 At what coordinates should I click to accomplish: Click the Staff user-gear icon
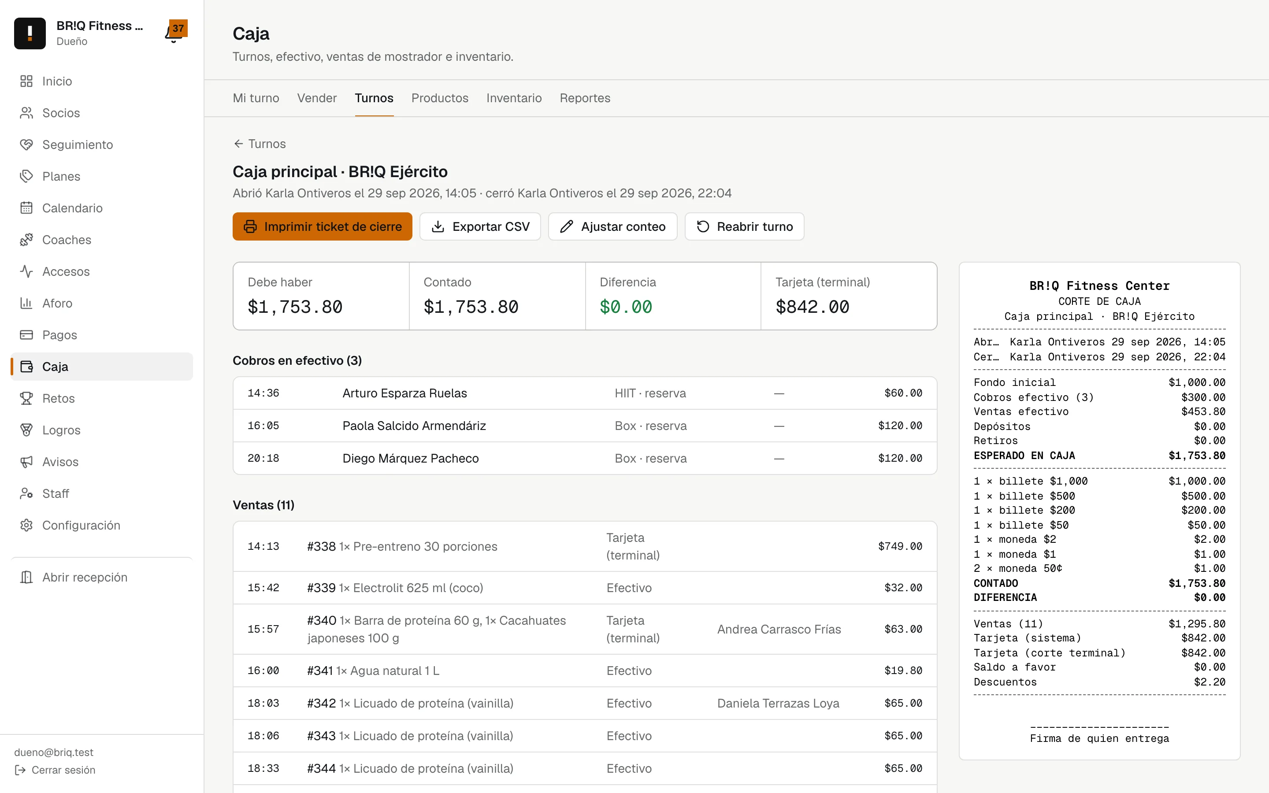click(26, 493)
